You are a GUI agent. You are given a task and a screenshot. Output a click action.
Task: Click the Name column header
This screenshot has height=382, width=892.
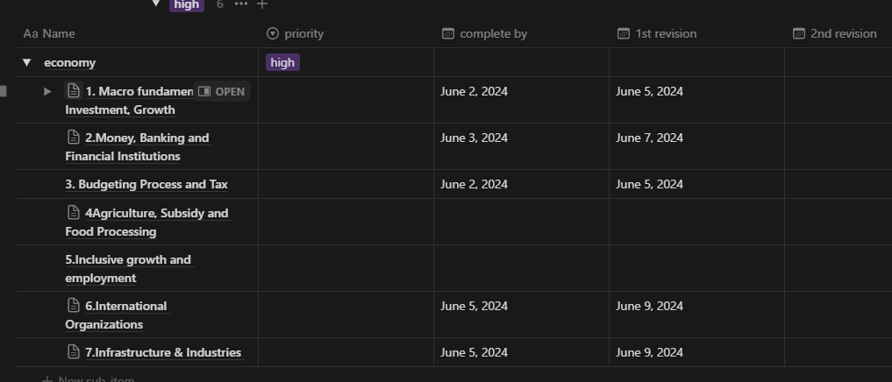tap(49, 33)
